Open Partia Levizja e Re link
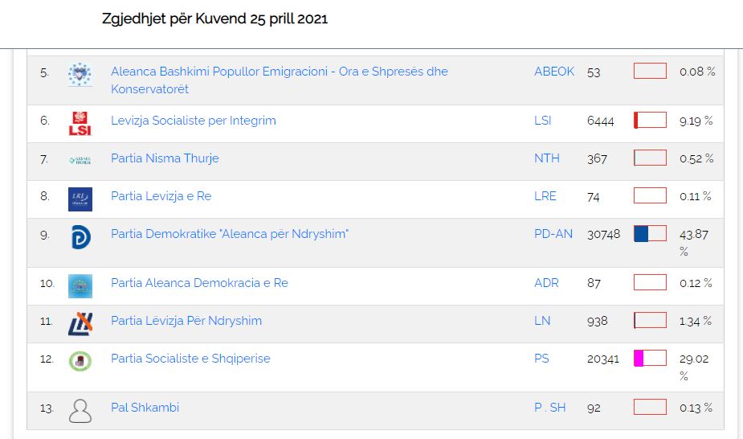Image resolution: width=743 pixels, height=439 pixels. click(161, 196)
